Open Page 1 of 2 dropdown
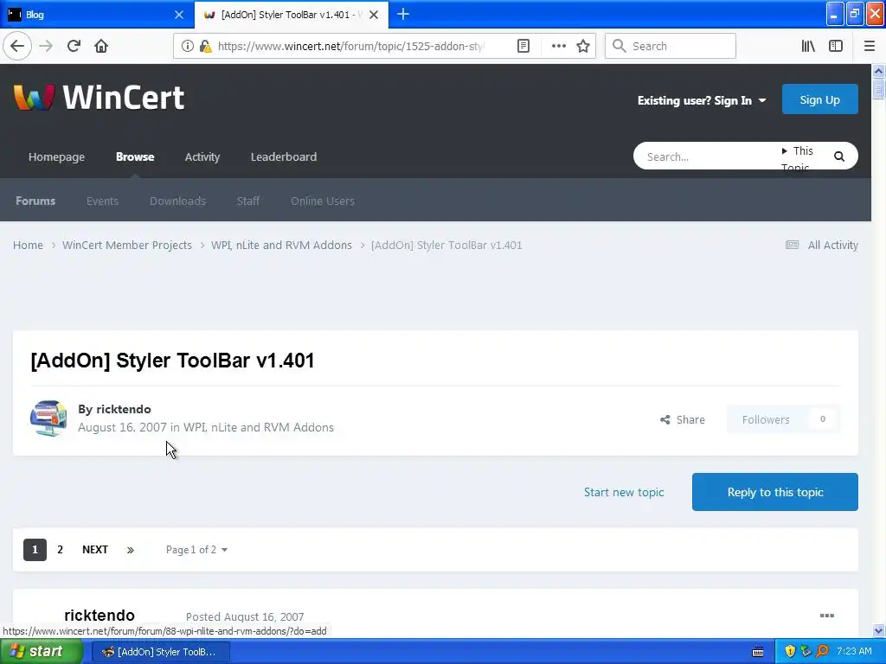This screenshot has width=886, height=664. click(196, 550)
